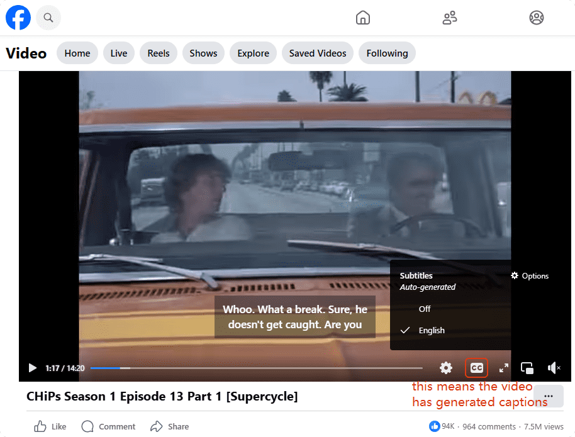
Task: Open the video settings gear icon
Action: [x=446, y=368]
